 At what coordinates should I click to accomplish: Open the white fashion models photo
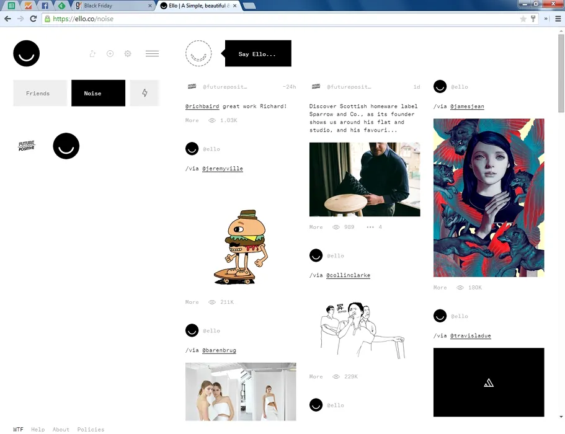(241, 391)
